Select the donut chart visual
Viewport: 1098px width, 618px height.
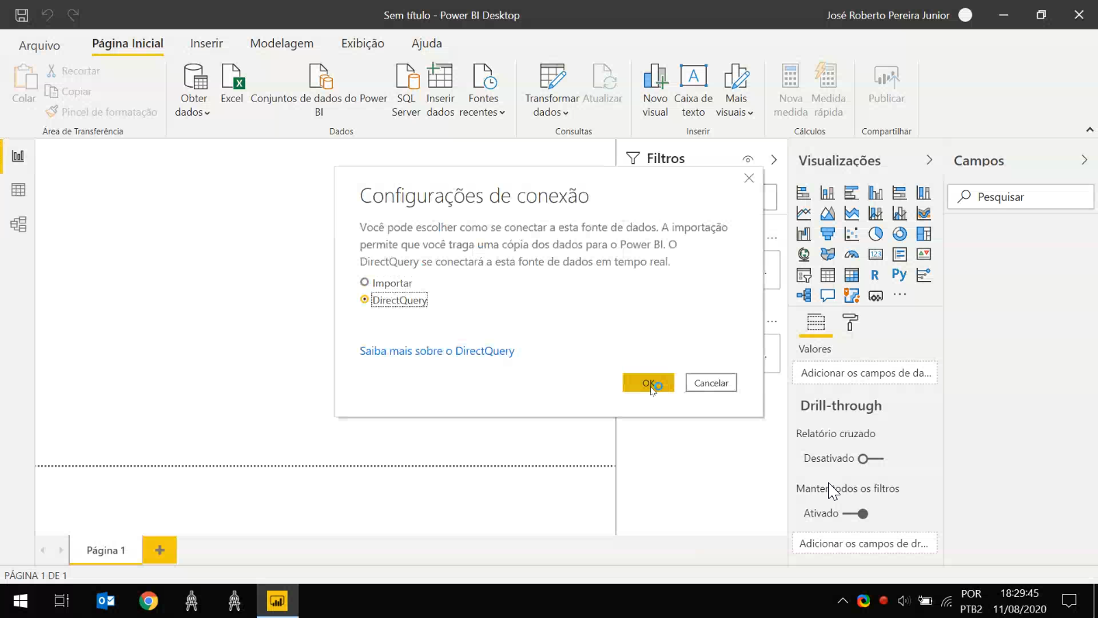click(899, 234)
